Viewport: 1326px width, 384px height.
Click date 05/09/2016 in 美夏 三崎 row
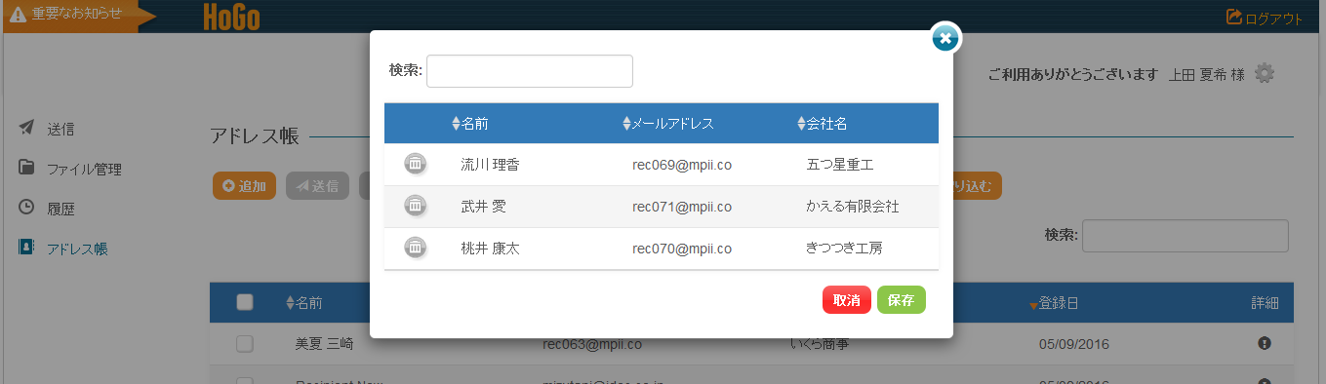(1074, 344)
